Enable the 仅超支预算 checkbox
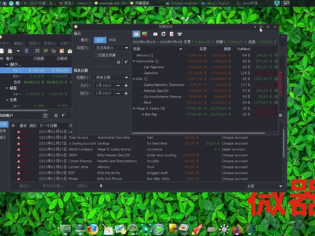 coord(96,55)
